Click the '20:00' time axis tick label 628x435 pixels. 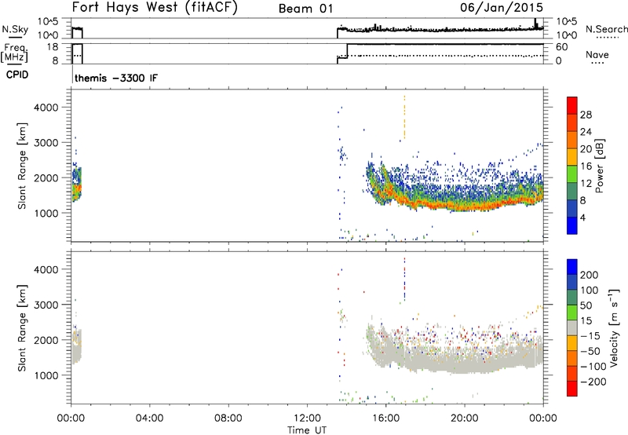click(x=465, y=419)
